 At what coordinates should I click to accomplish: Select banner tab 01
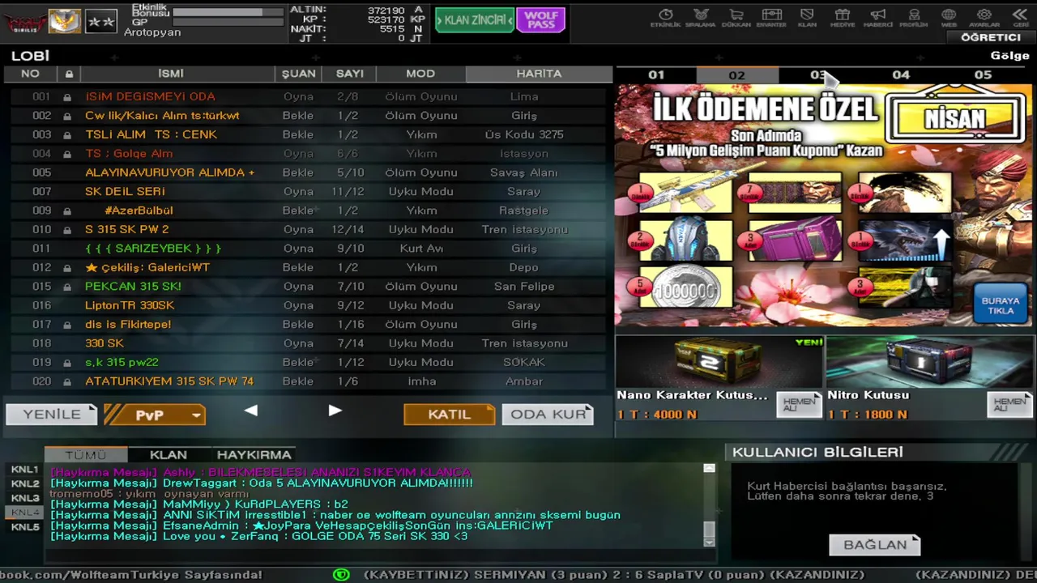656,74
